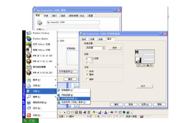
Task: Switch to 纸张 tab in preferences dialog
Action: tap(101, 39)
